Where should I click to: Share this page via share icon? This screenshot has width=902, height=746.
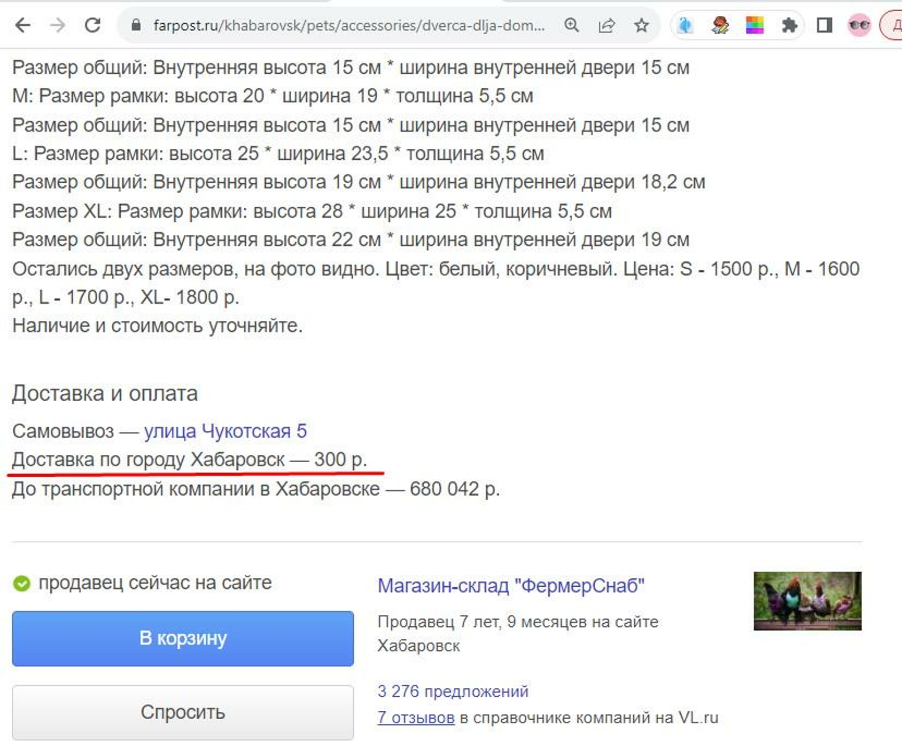tap(607, 25)
